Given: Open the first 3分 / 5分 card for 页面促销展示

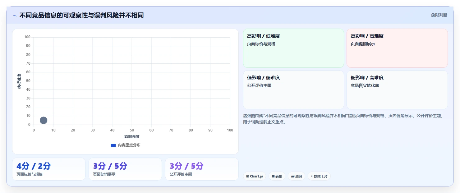Looking at the screenshot, I should pyautogui.click(x=125, y=169).
